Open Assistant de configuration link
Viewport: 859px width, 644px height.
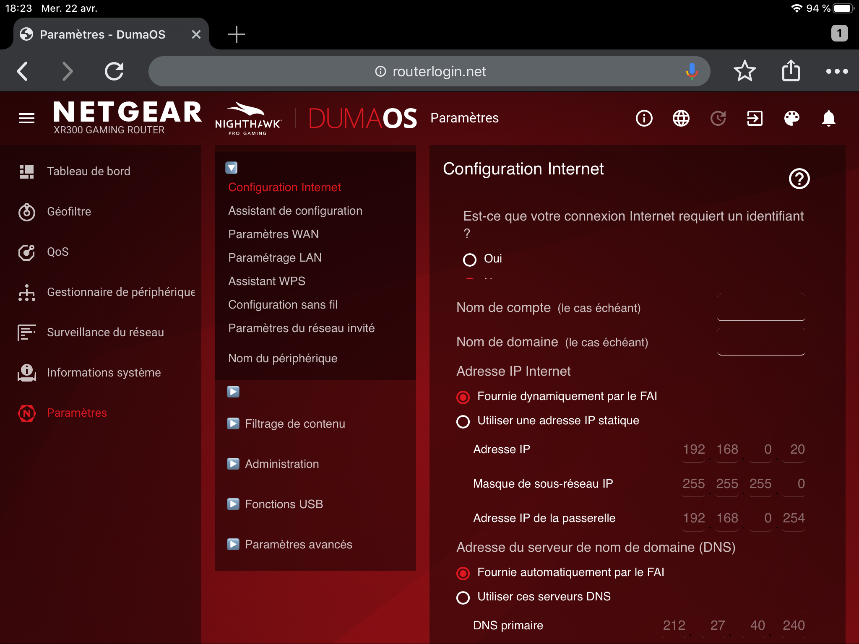pyautogui.click(x=295, y=210)
